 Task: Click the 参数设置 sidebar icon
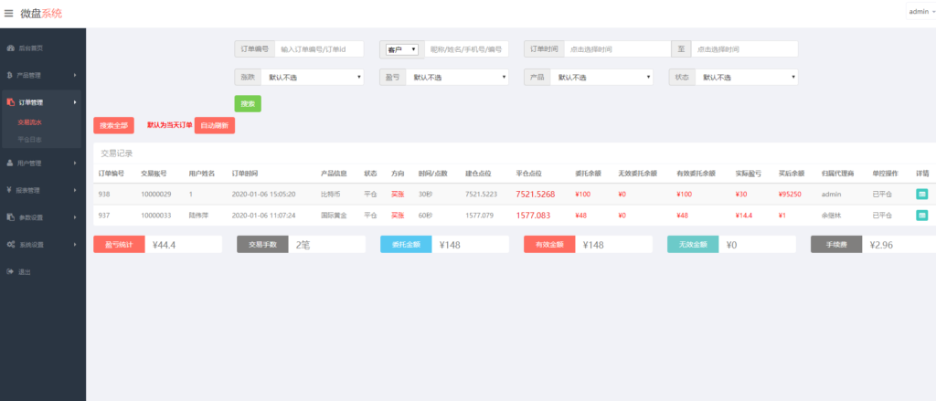(x=10, y=217)
